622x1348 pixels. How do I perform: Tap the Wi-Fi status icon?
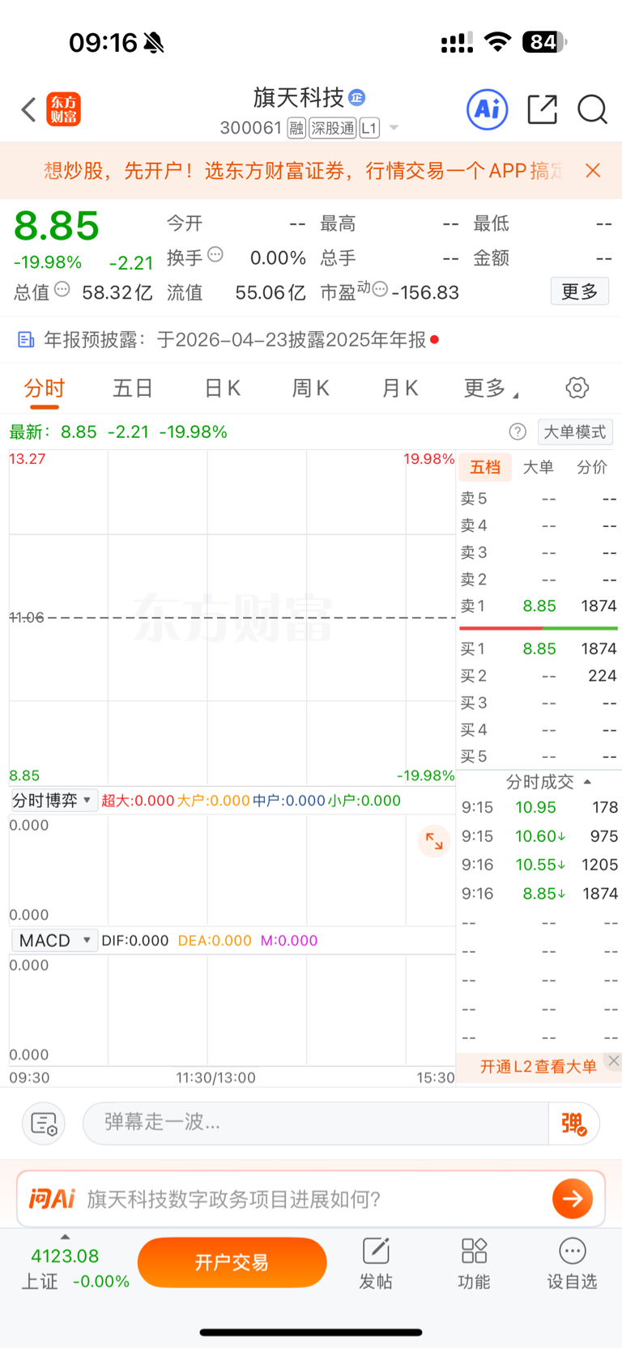[x=497, y=42]
